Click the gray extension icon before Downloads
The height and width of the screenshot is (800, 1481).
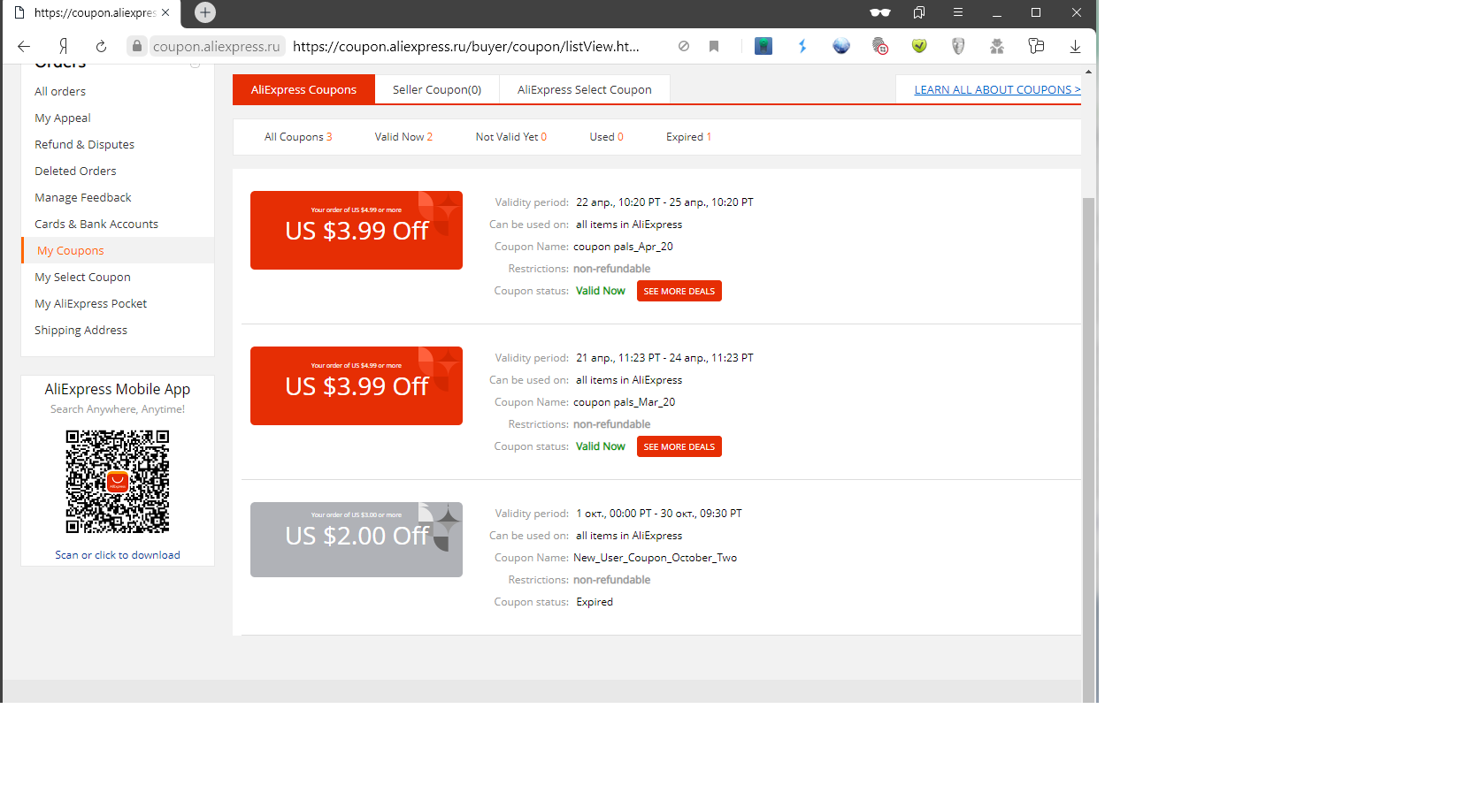click(x=1036, y=46)
